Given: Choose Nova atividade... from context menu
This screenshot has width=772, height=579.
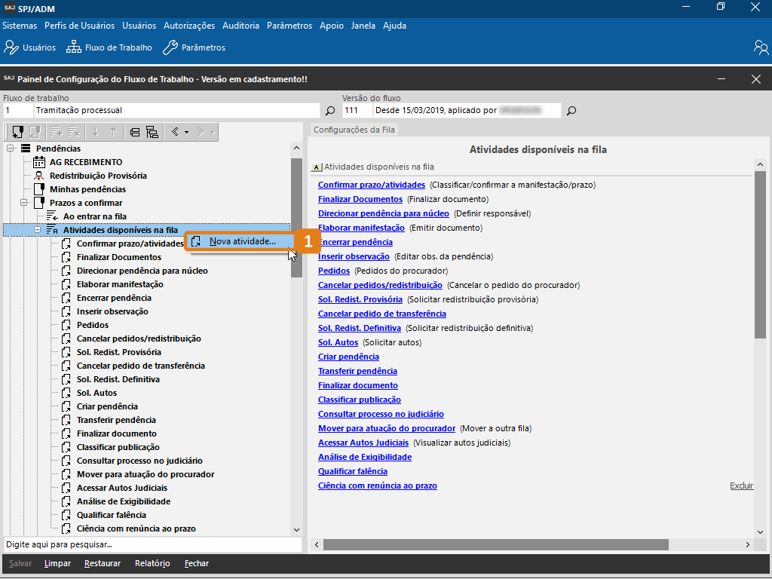Looking at the screenshot, I should (240, 241).
